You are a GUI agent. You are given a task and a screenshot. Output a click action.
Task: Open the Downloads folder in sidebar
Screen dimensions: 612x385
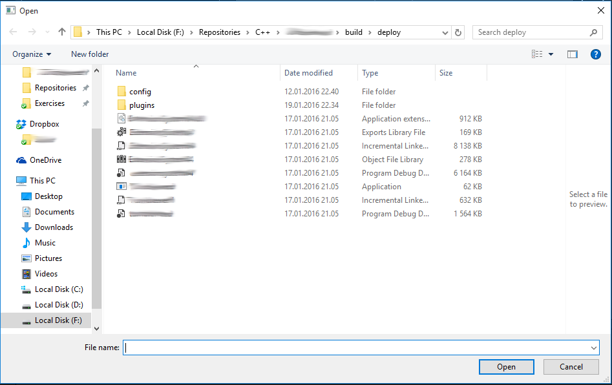pyautogui.click(x=54, y=227)
